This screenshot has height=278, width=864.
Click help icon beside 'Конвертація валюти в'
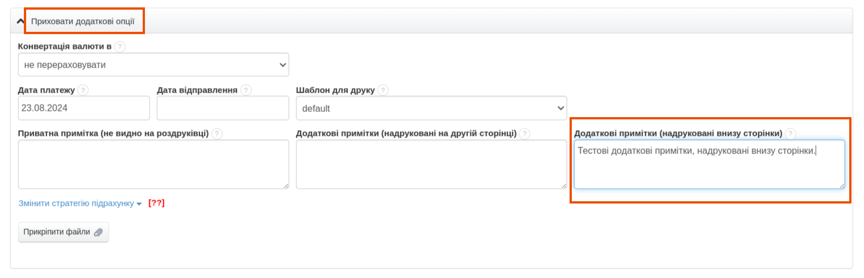click(x=119, y=47)
